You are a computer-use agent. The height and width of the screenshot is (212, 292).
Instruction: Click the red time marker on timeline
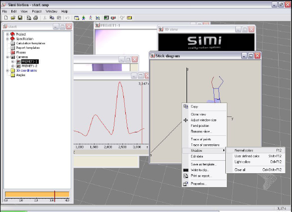[x=55, y=196]
